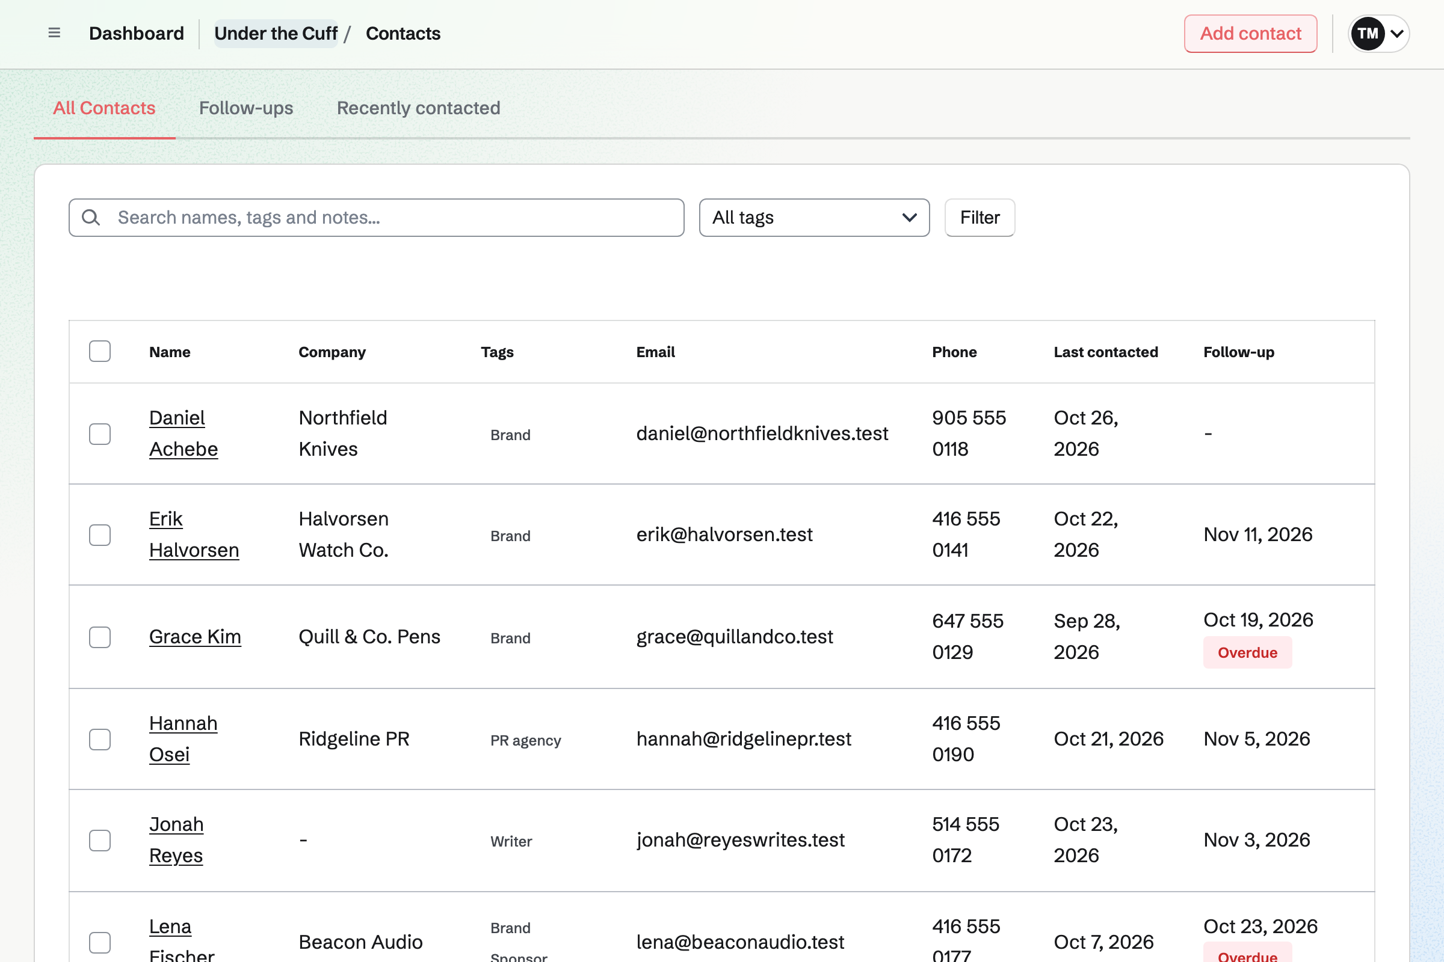Click the Brand tag in Daniel Achebe's row

(510, 435)
